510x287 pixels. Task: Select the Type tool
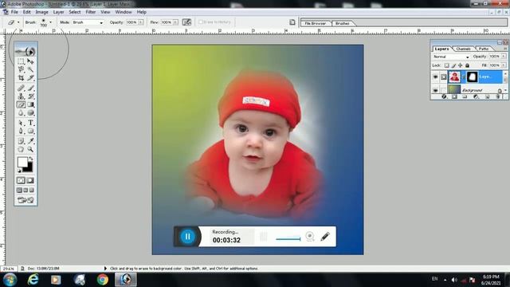pyautogui.click(x=30, y=123)
